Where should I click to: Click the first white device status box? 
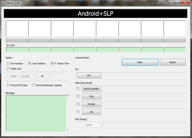click(x=17, y=28)
